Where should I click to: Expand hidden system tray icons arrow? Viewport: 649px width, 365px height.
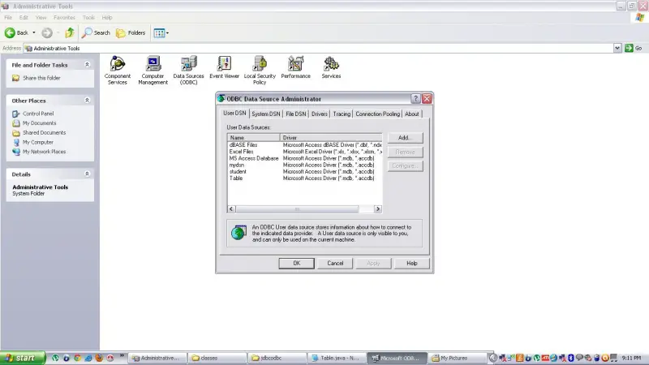point(493,358)
